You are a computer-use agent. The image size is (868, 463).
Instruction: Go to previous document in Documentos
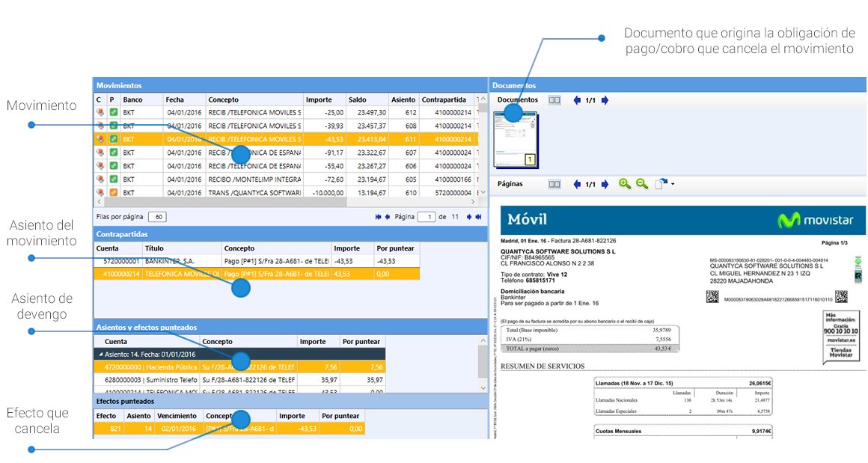577,100
